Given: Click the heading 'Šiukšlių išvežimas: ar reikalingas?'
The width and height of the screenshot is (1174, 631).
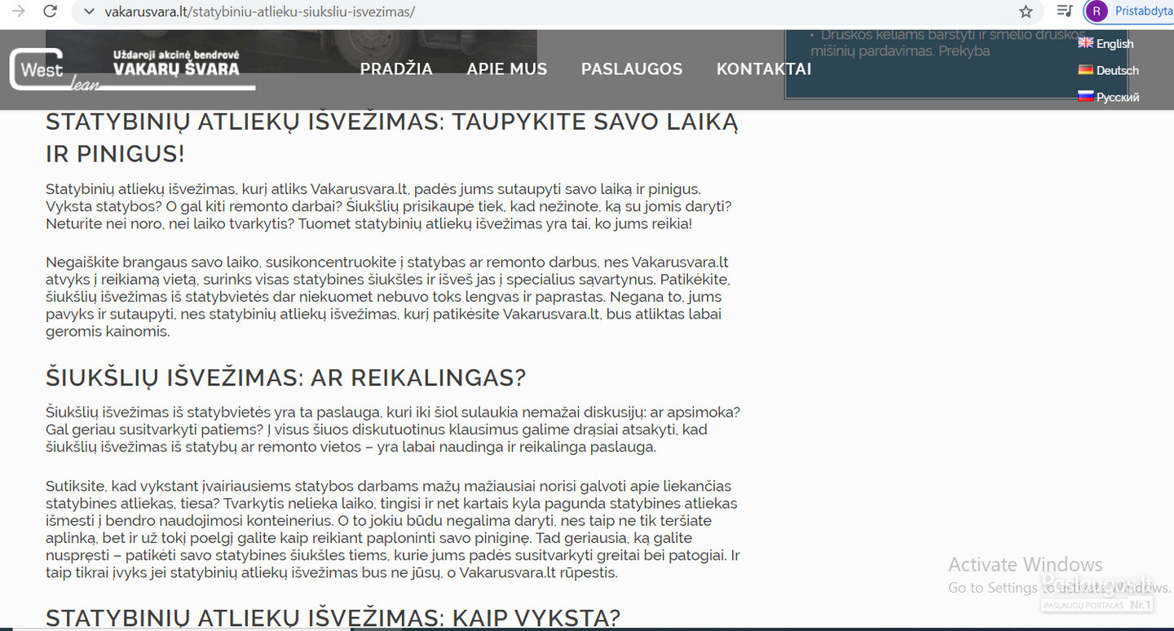Looking at the screenshot, I should click(x=286, y=378).
